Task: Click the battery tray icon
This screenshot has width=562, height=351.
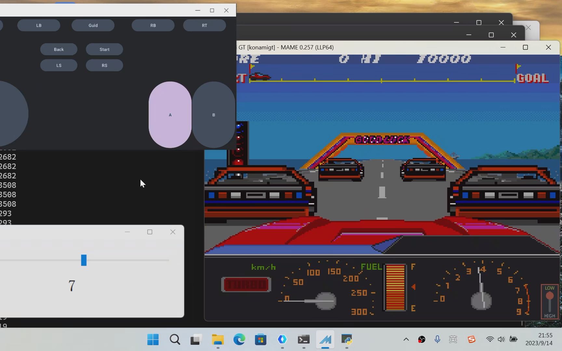Action: tap(514, 339)
